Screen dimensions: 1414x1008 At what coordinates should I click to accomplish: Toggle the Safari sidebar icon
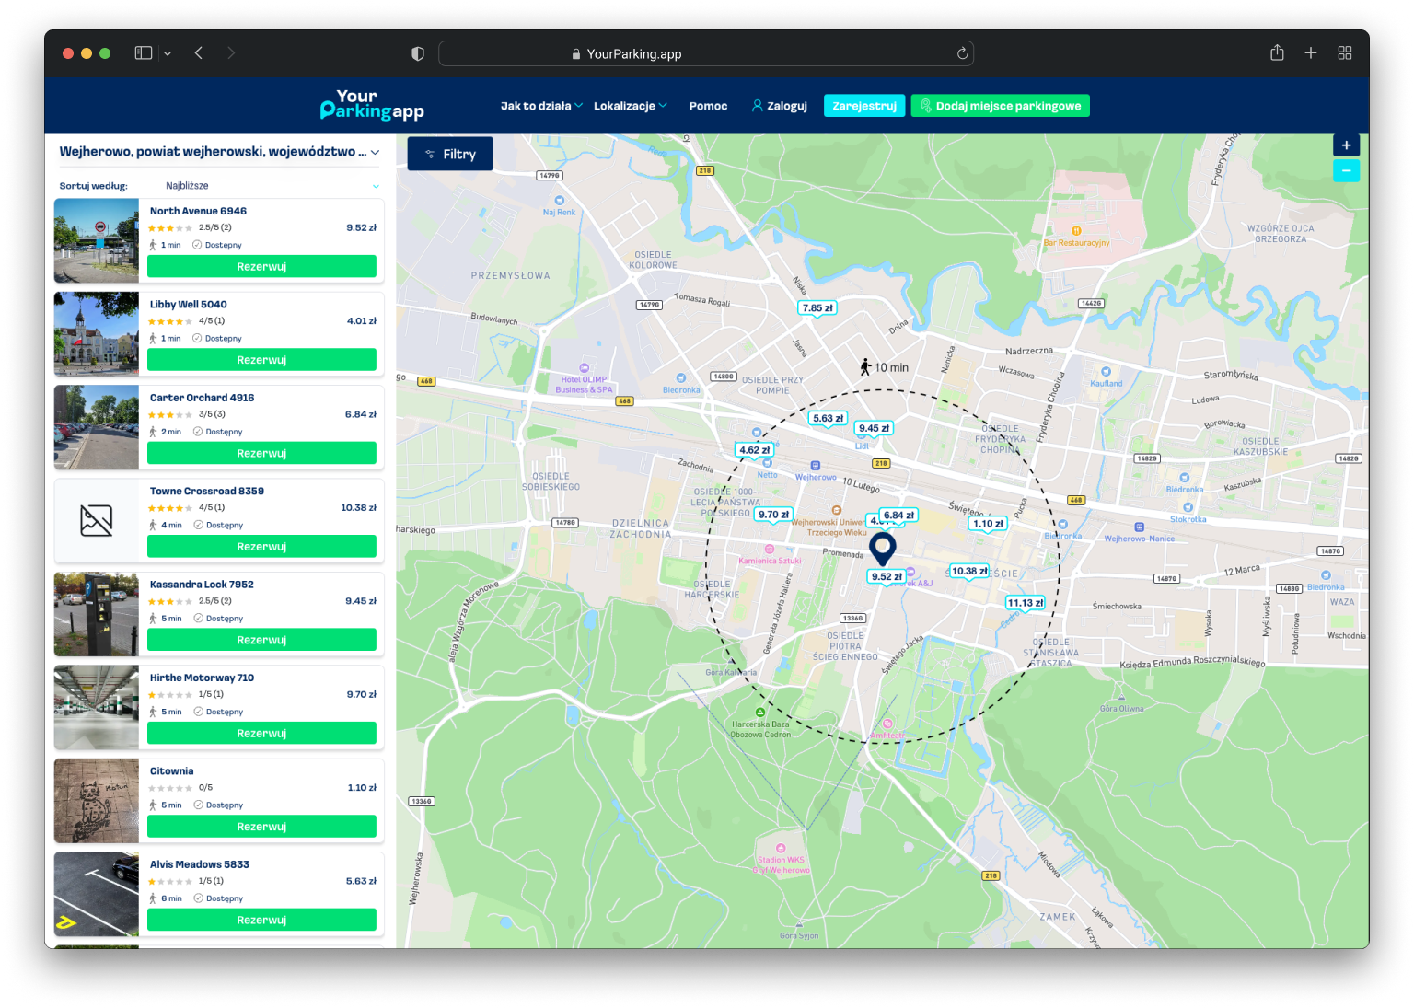click(144, 53)
